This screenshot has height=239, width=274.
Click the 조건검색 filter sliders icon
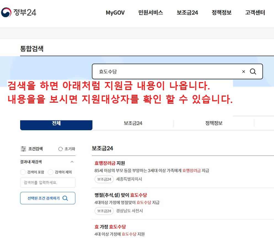(x=23, y=149)
